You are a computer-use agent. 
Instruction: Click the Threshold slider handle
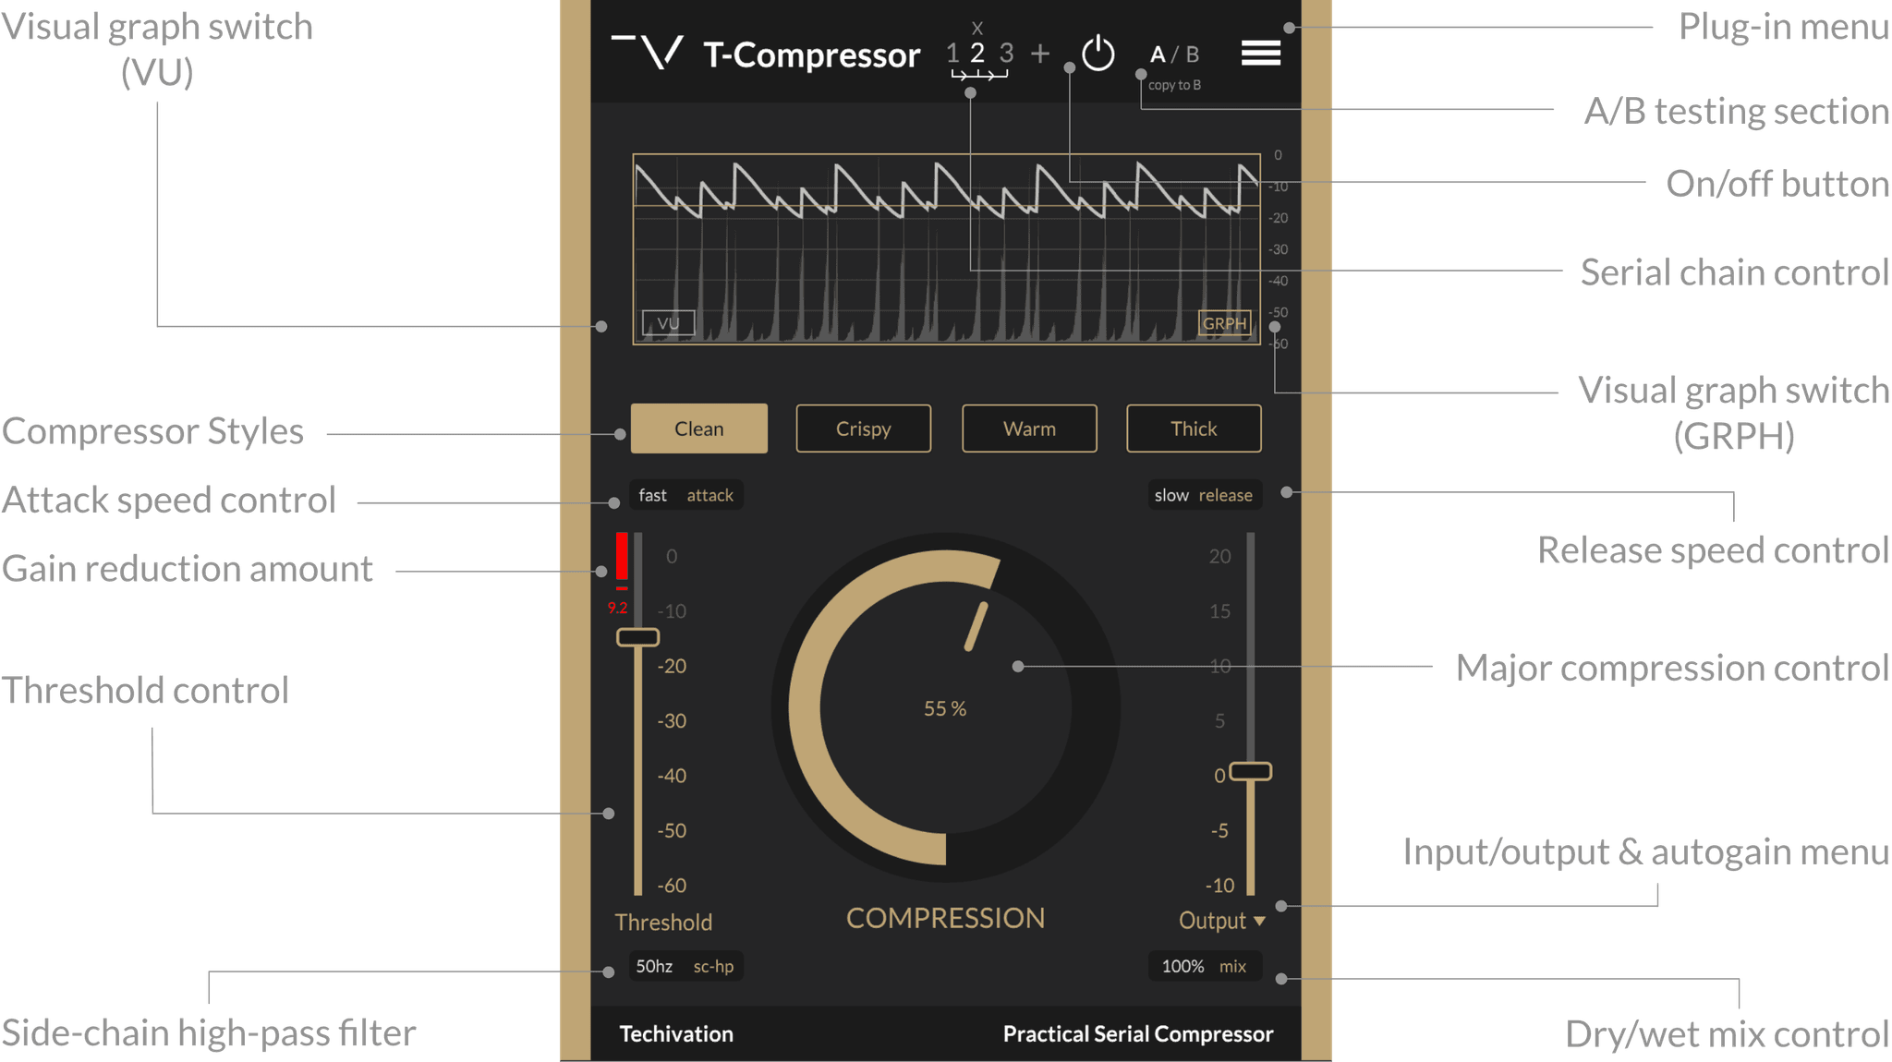[639, 636]
